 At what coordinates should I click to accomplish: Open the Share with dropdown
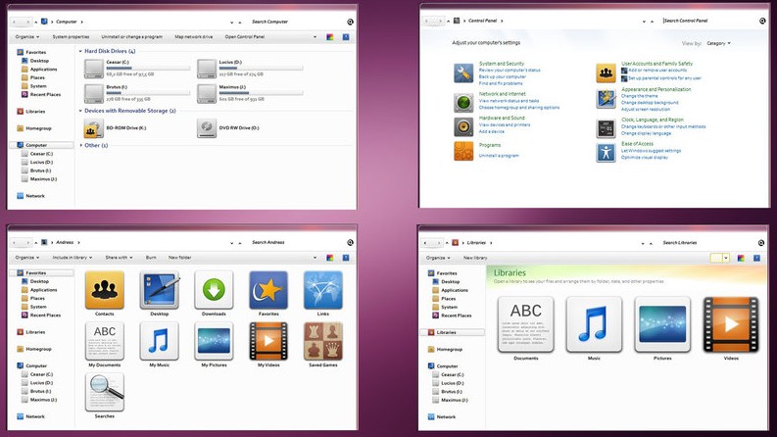[x=119, y=258]
